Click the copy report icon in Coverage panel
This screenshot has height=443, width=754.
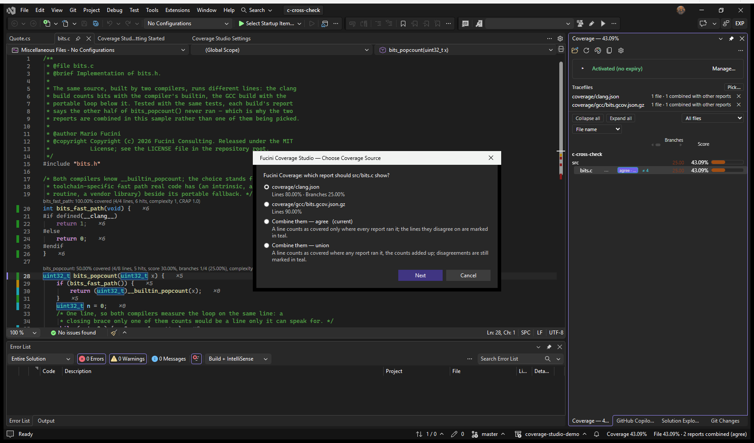[609, 51]
